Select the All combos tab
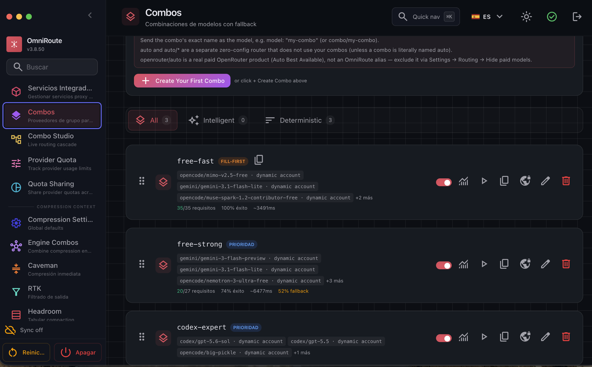 coord(153,120)
